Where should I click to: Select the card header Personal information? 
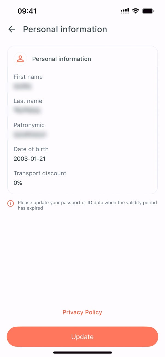click(62, 59)
